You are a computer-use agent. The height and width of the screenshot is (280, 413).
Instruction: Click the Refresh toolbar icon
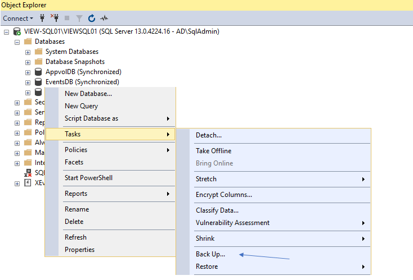coord(92,19)
